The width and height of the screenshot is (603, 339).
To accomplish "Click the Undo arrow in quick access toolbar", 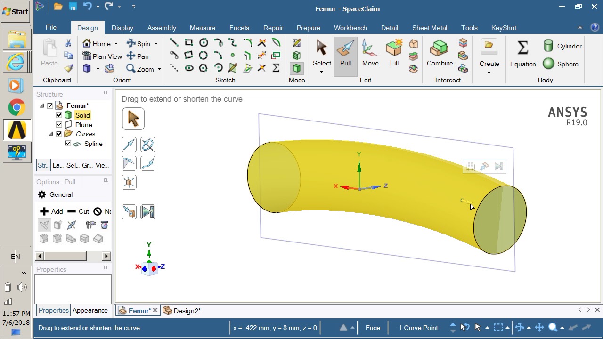I will point(87,7).
